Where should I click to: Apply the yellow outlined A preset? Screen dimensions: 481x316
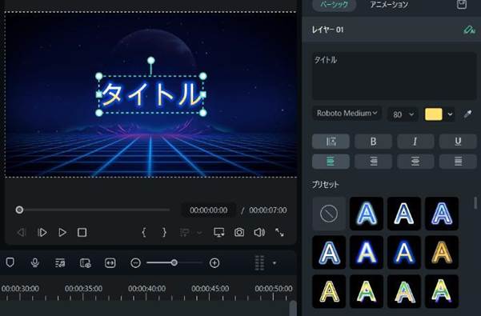tap(329, 291)
